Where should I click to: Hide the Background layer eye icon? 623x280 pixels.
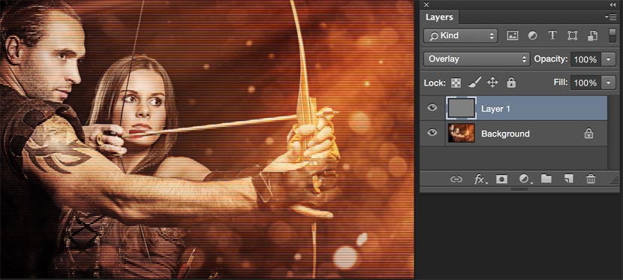click(432, 133)
